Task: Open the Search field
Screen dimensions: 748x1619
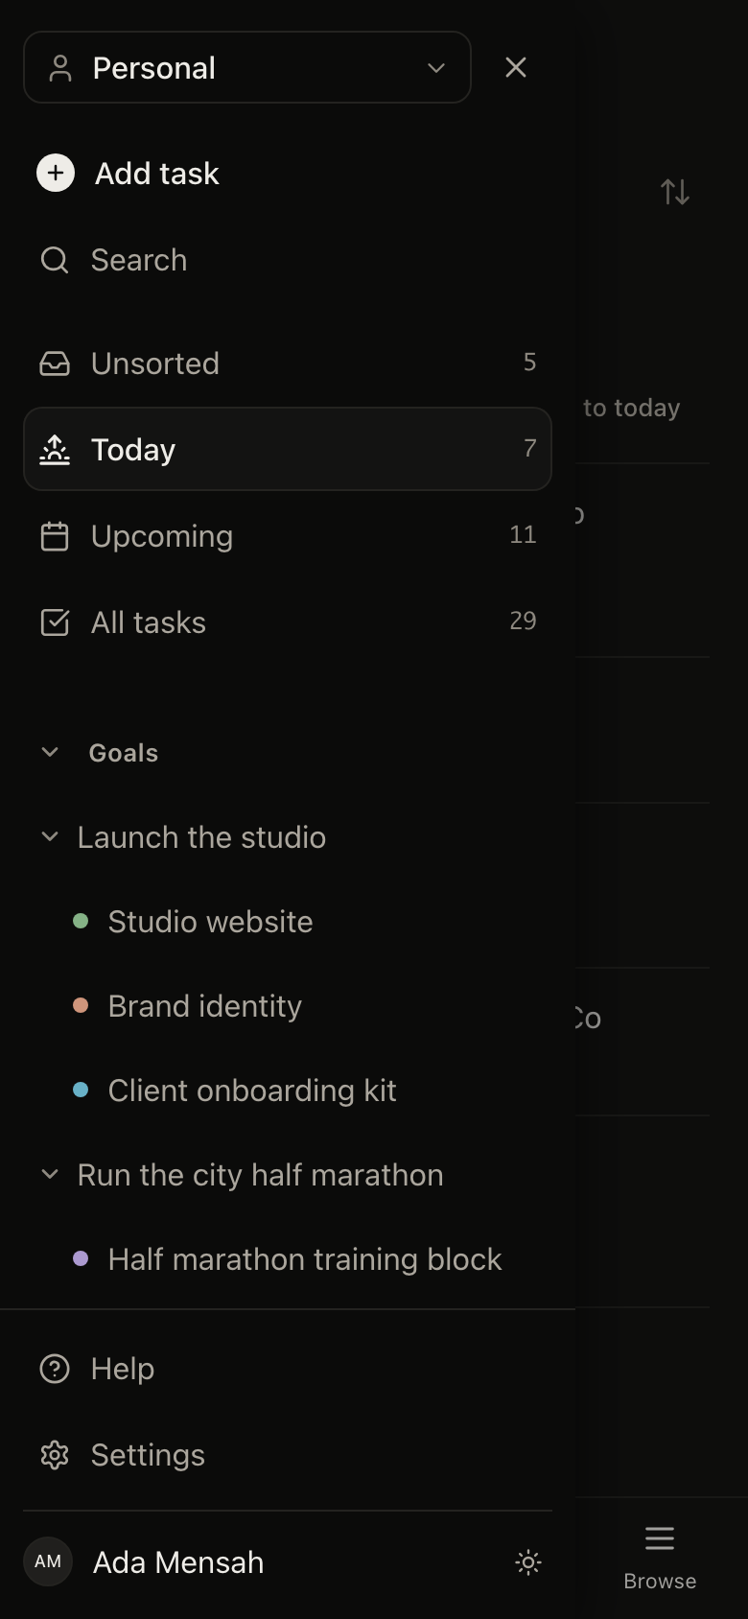Action: pos(288,260)
